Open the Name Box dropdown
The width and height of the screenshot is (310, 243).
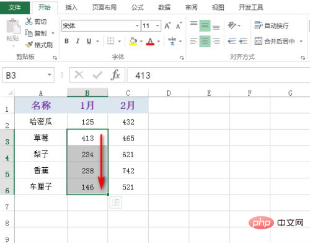[x=50, y=75]
